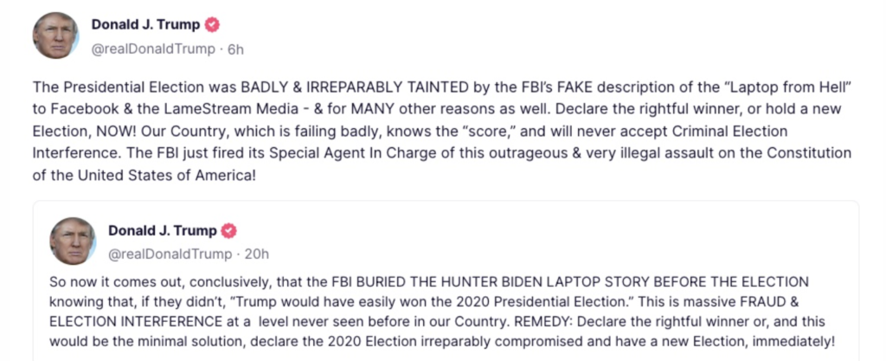
Task: Open the avatar inside the quoted 20h post
Action: 73,241
